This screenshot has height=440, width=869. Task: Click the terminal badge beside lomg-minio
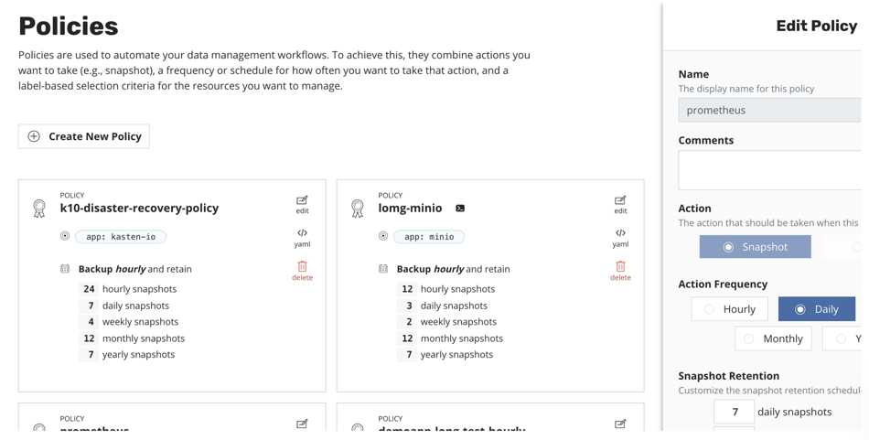pyautogui.click(x=460, y=209)
